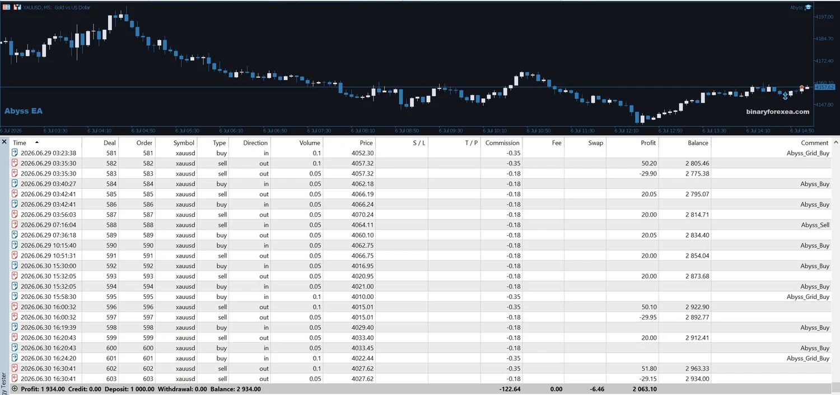Click the sort arrow in Time header

(x=37, y=142)
